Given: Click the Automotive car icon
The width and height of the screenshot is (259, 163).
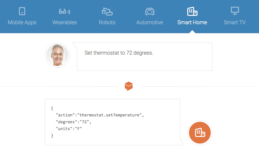Looking at the screenshot, I should 150,11.
